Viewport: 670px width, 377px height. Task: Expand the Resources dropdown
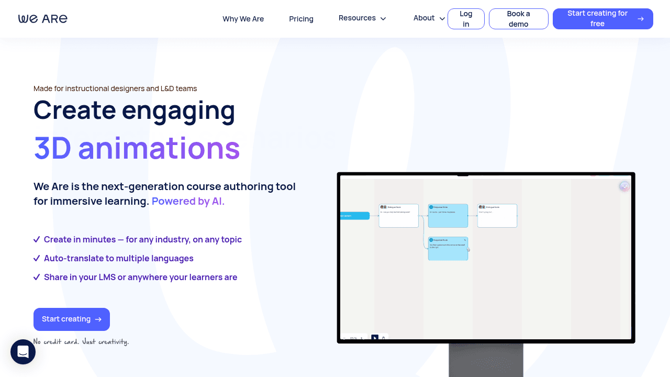tap(362, 18)
